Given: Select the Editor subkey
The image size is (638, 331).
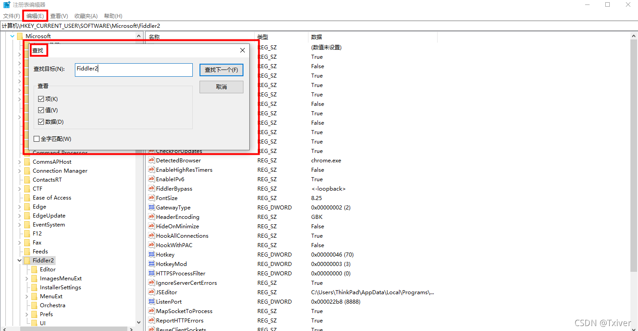Looking at the screenshot, I should point(48,269).
